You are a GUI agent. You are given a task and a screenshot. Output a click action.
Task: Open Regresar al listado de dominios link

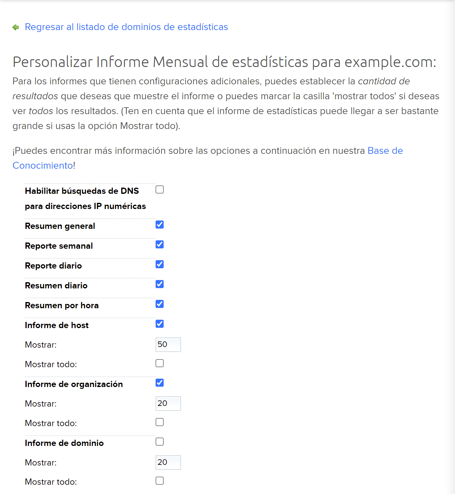[x=126, y=27]
